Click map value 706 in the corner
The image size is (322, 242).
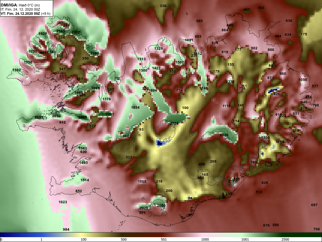[317, 229]
